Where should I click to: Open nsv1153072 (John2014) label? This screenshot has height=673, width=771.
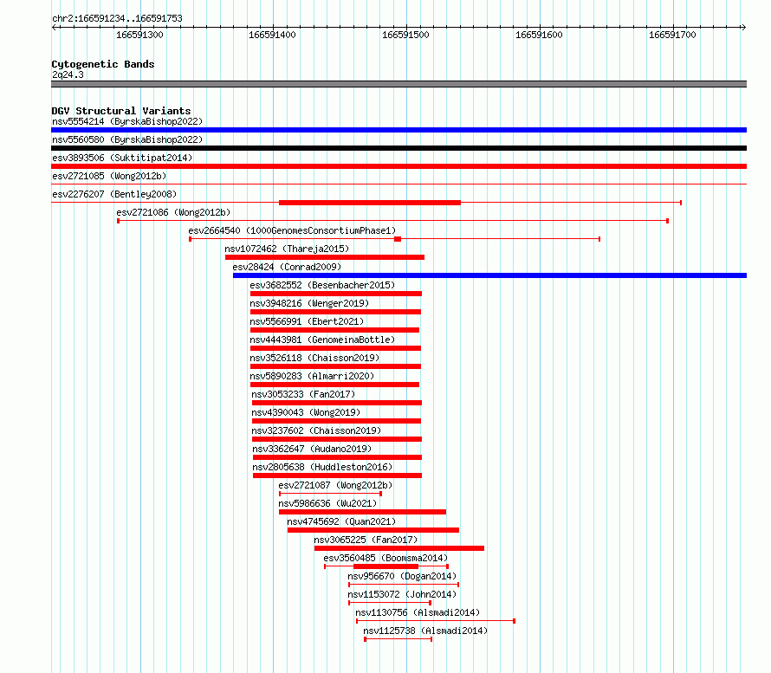pyautogui.click(x=402, y=594)
